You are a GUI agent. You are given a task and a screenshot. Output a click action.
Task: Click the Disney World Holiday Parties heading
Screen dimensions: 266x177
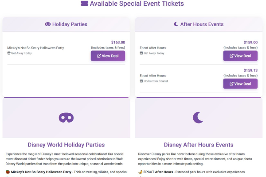(x=66, y=145)
